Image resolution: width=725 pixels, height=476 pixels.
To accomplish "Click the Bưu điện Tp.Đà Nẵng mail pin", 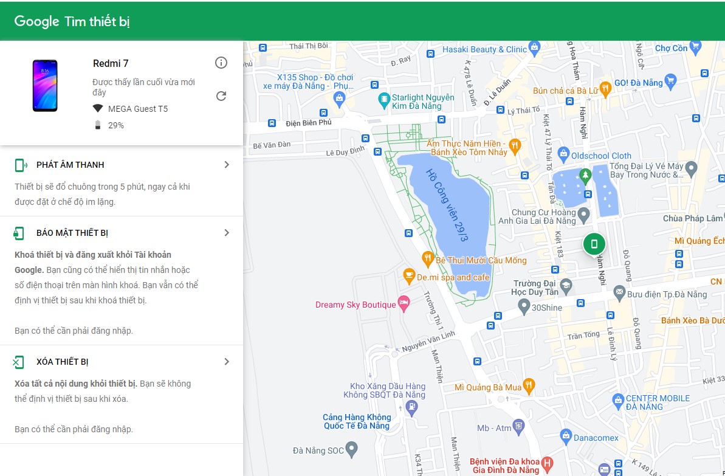I will (619, 293).
